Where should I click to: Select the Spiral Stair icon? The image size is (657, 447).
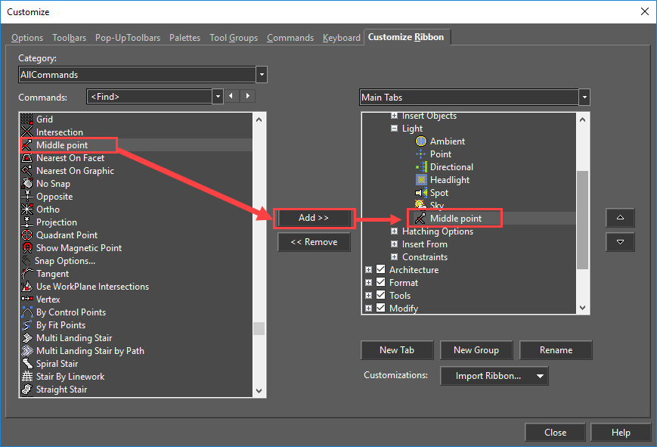click(x=27, y=364)
